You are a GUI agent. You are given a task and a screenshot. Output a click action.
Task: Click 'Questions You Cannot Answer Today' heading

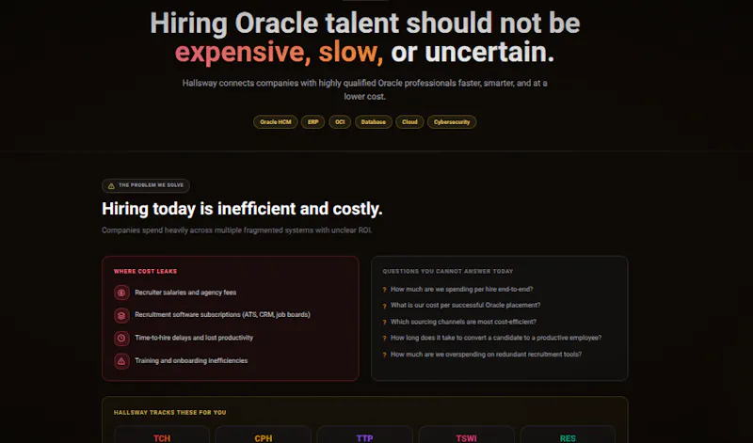click(x=448, y=271)
